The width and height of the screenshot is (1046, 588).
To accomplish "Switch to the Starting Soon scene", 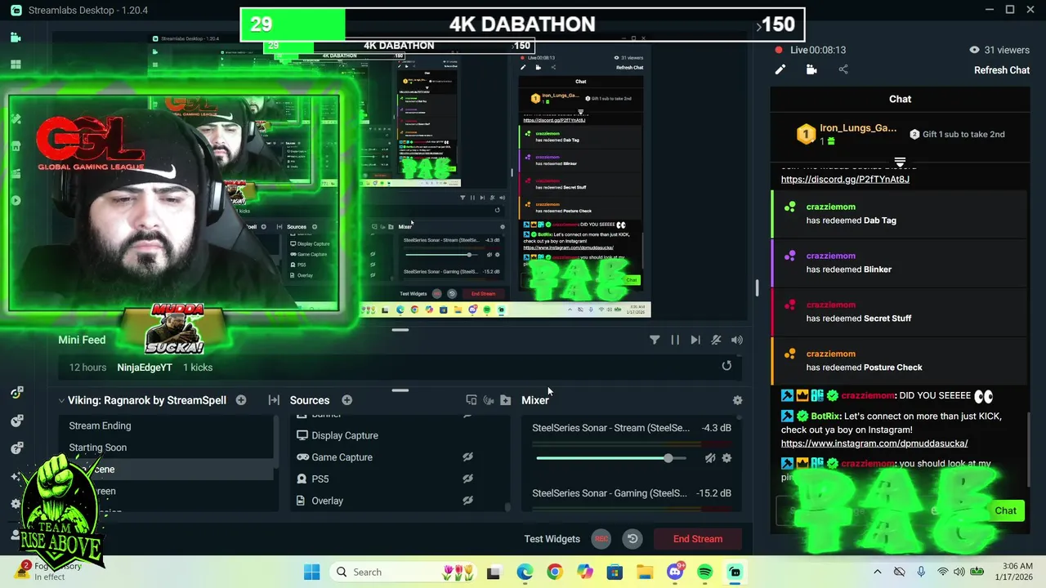I will pyautogui.click(x=168, y=448).
